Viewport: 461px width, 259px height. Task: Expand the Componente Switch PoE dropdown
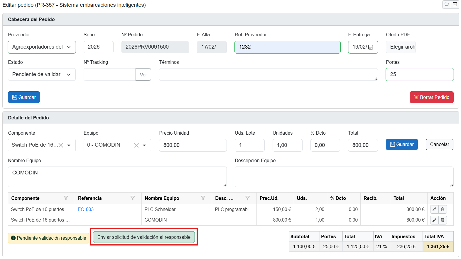click(x=69, y=145)
